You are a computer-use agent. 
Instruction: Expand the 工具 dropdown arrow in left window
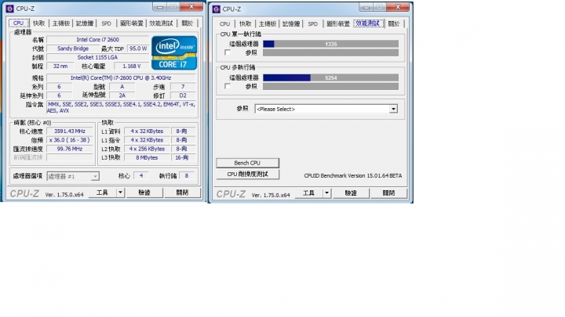pyautogui.click(x=120, y=193)
